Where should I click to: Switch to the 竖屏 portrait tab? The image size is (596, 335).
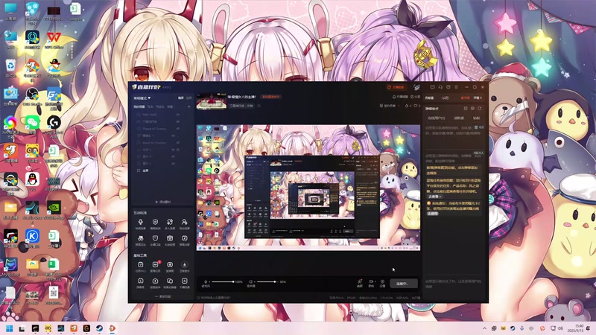click(189, 98)
